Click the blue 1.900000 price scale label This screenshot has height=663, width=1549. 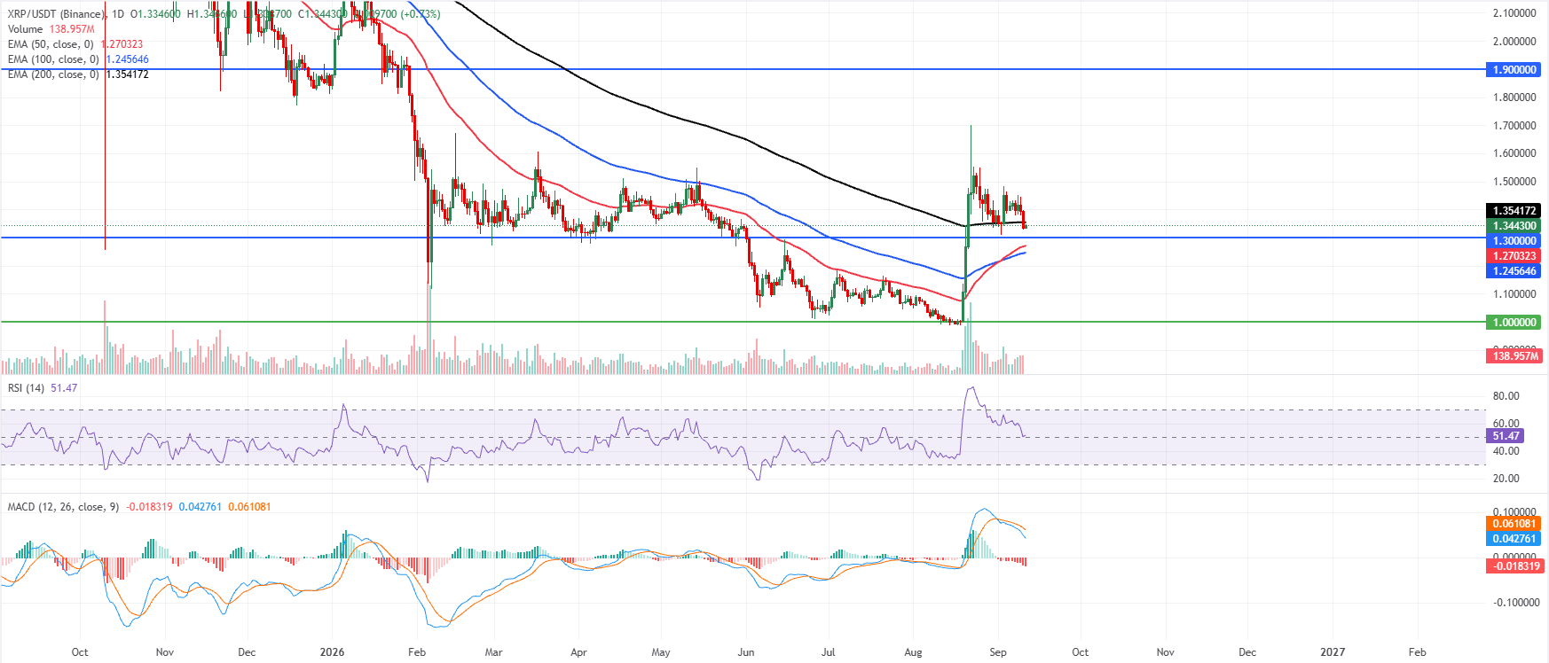tap(1514, 70)
